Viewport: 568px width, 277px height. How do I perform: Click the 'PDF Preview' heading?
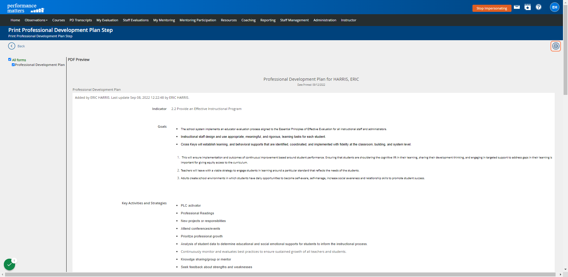pos(79,59)
